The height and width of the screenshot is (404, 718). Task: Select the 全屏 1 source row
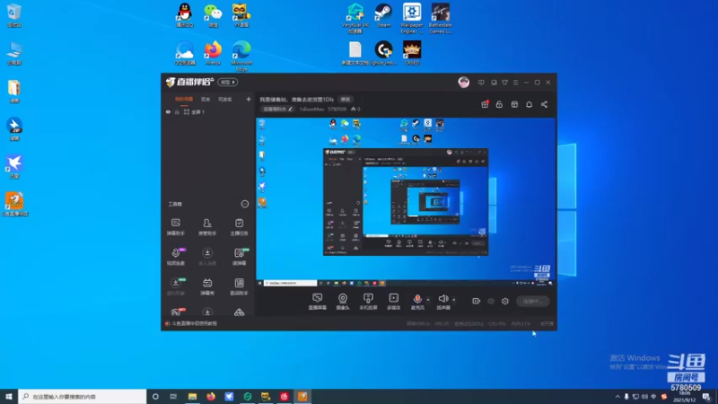pyautogui.click(x=208, y=111)
